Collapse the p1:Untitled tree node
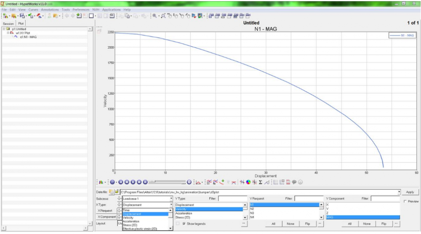The width and height of the screenshot is (421, 234). point(4,29)
